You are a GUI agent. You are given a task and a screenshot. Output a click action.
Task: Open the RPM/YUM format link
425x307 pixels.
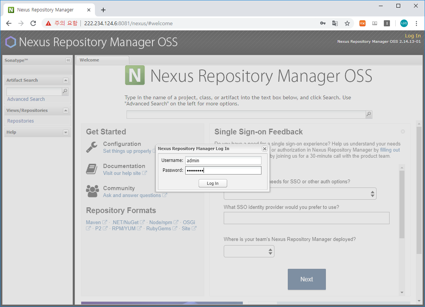click(123, 229)
